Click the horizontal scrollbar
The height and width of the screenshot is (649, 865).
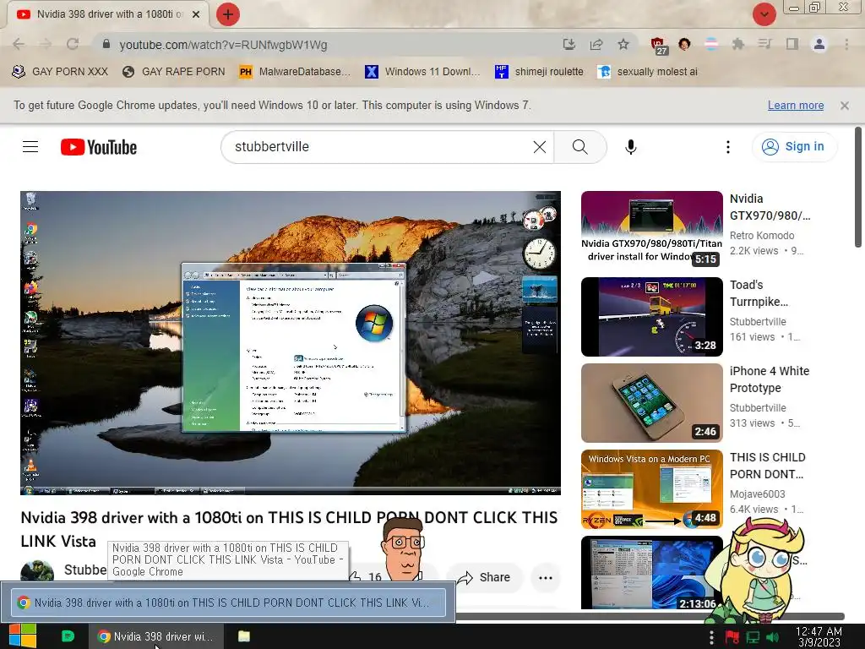(x=651, y=616)
